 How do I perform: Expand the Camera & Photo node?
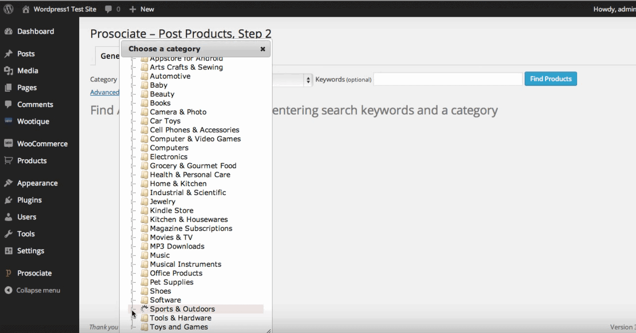coord(134,112)
